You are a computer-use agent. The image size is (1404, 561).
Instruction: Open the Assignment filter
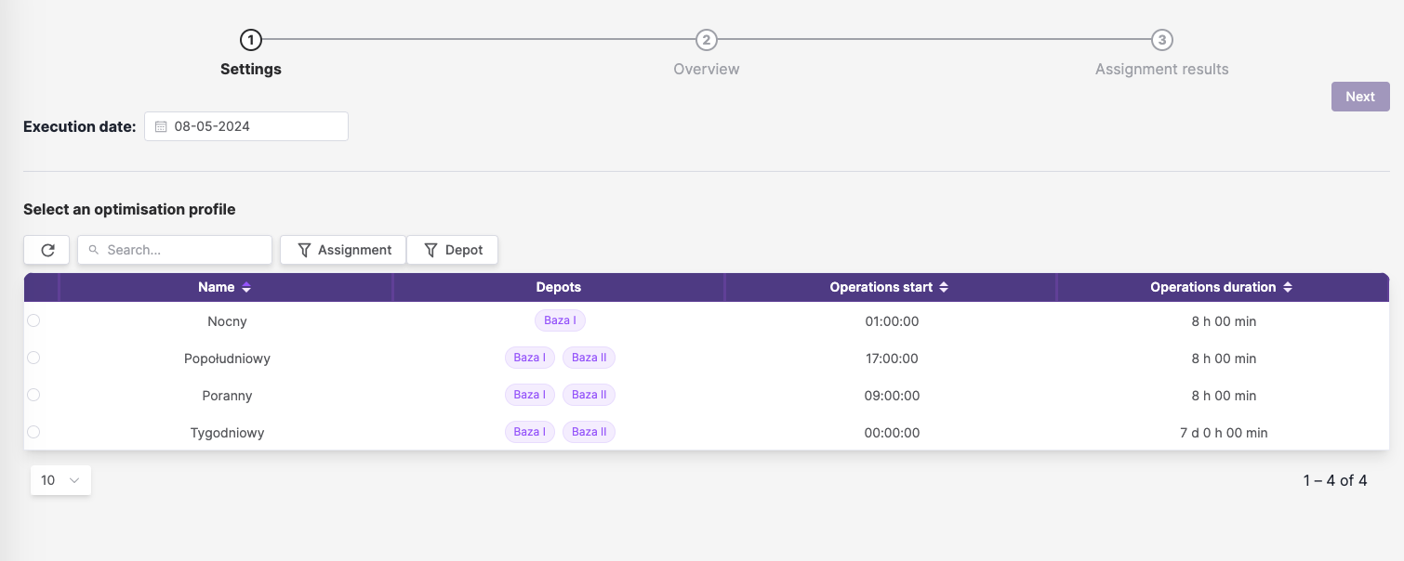click(x=343, y=250)
